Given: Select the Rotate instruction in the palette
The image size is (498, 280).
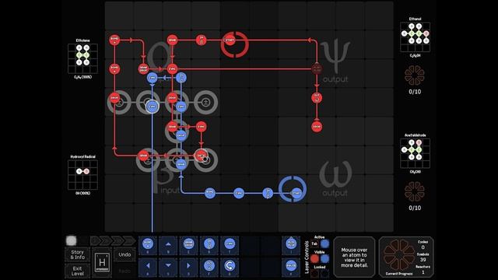Looking at the screenshot, I should pos(230,267).
